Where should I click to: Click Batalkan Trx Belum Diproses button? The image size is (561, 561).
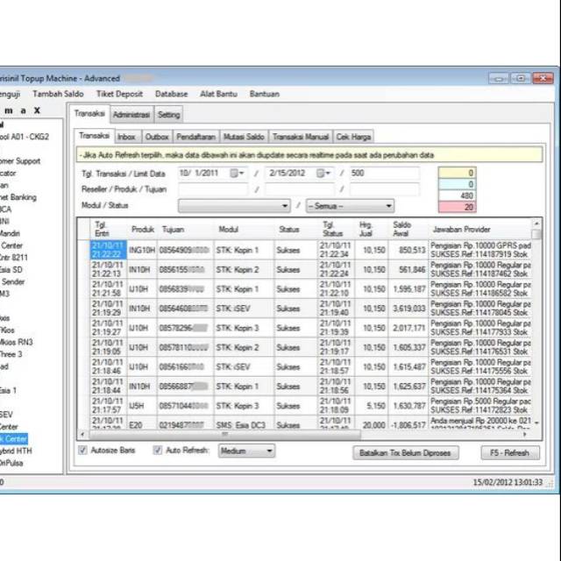pyautogui.click(x=405, y=452)
